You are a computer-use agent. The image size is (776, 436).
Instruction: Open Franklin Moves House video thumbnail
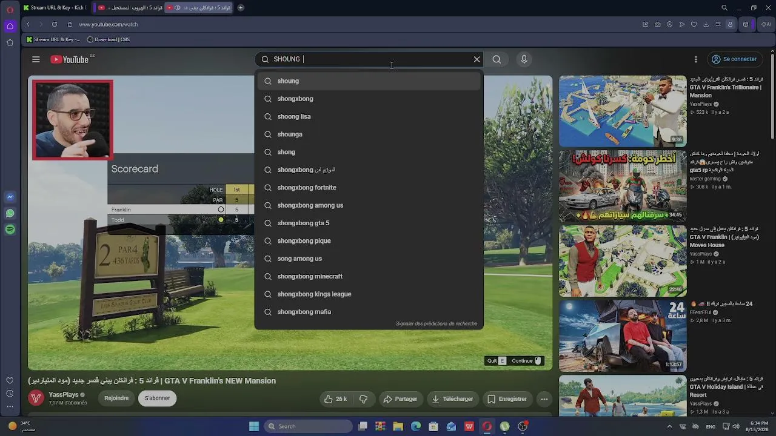point(623,261)
